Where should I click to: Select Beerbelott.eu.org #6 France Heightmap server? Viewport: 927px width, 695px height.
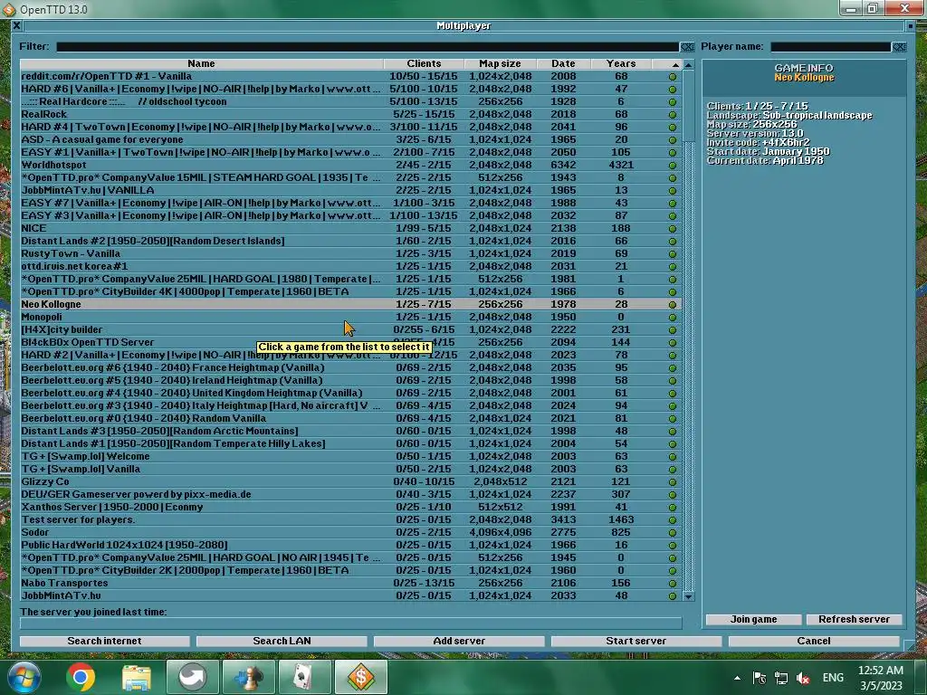click(350, 368)
